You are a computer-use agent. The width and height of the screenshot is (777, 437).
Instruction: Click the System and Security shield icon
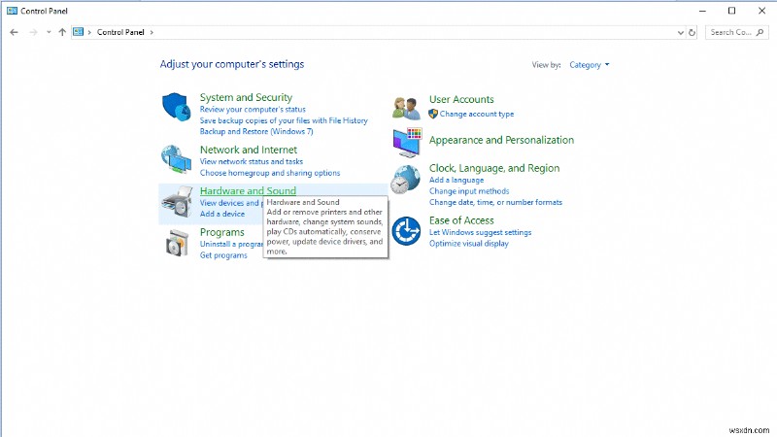[x=177, y=106]
